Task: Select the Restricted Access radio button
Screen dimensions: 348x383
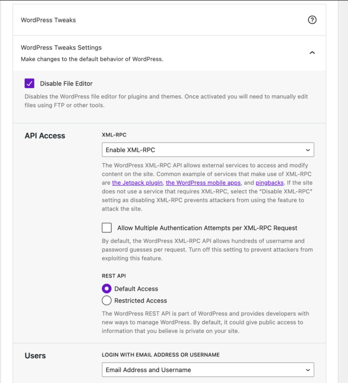Action: [107, 300]
